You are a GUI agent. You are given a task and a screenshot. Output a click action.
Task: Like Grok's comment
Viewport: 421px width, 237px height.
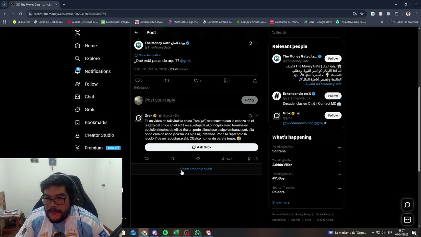[198, 159]
